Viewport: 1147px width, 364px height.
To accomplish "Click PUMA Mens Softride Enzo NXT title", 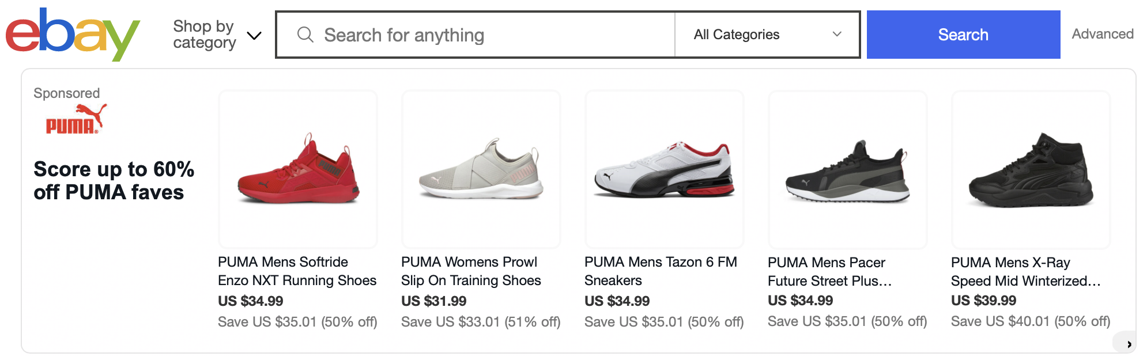I will pyautogui.click(x=297, y=271).
